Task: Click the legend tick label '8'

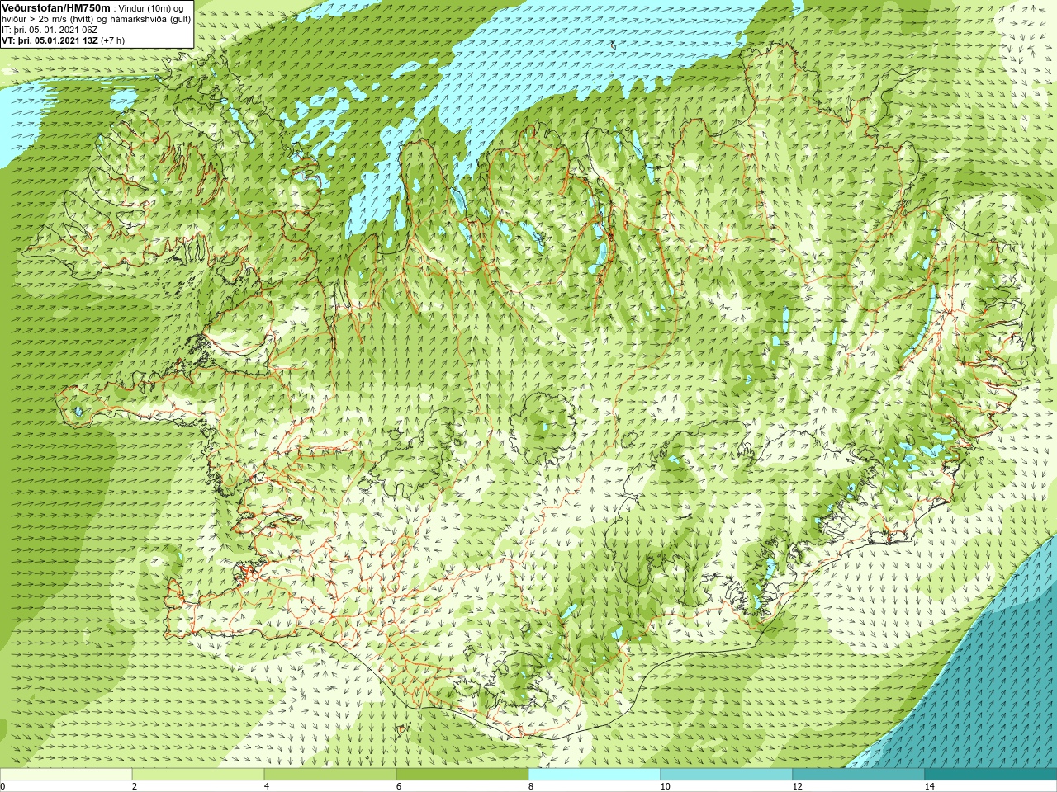Action: (x=531, y=786)
